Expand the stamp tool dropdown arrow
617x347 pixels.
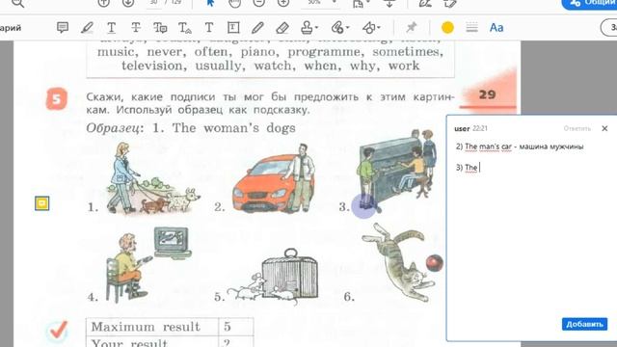(x=317, y=28)
